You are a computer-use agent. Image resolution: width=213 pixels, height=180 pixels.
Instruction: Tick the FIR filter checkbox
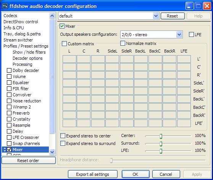9,89
